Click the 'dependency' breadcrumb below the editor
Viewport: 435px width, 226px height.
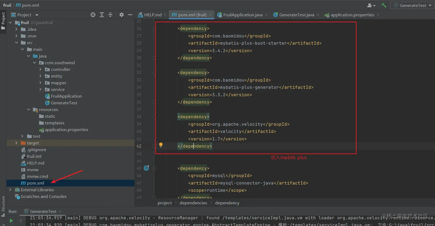point(227,203)
